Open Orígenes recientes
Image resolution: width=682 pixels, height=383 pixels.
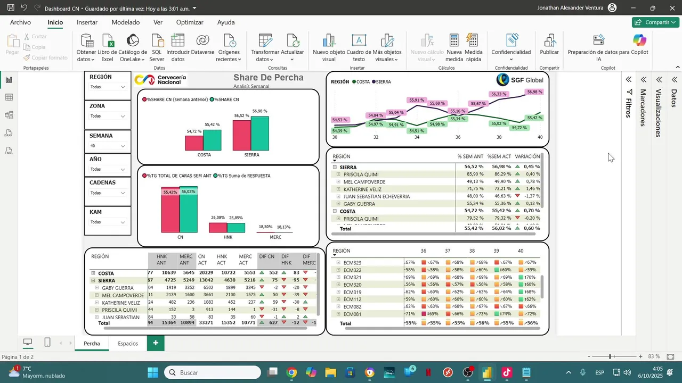[x=229, y=48]
